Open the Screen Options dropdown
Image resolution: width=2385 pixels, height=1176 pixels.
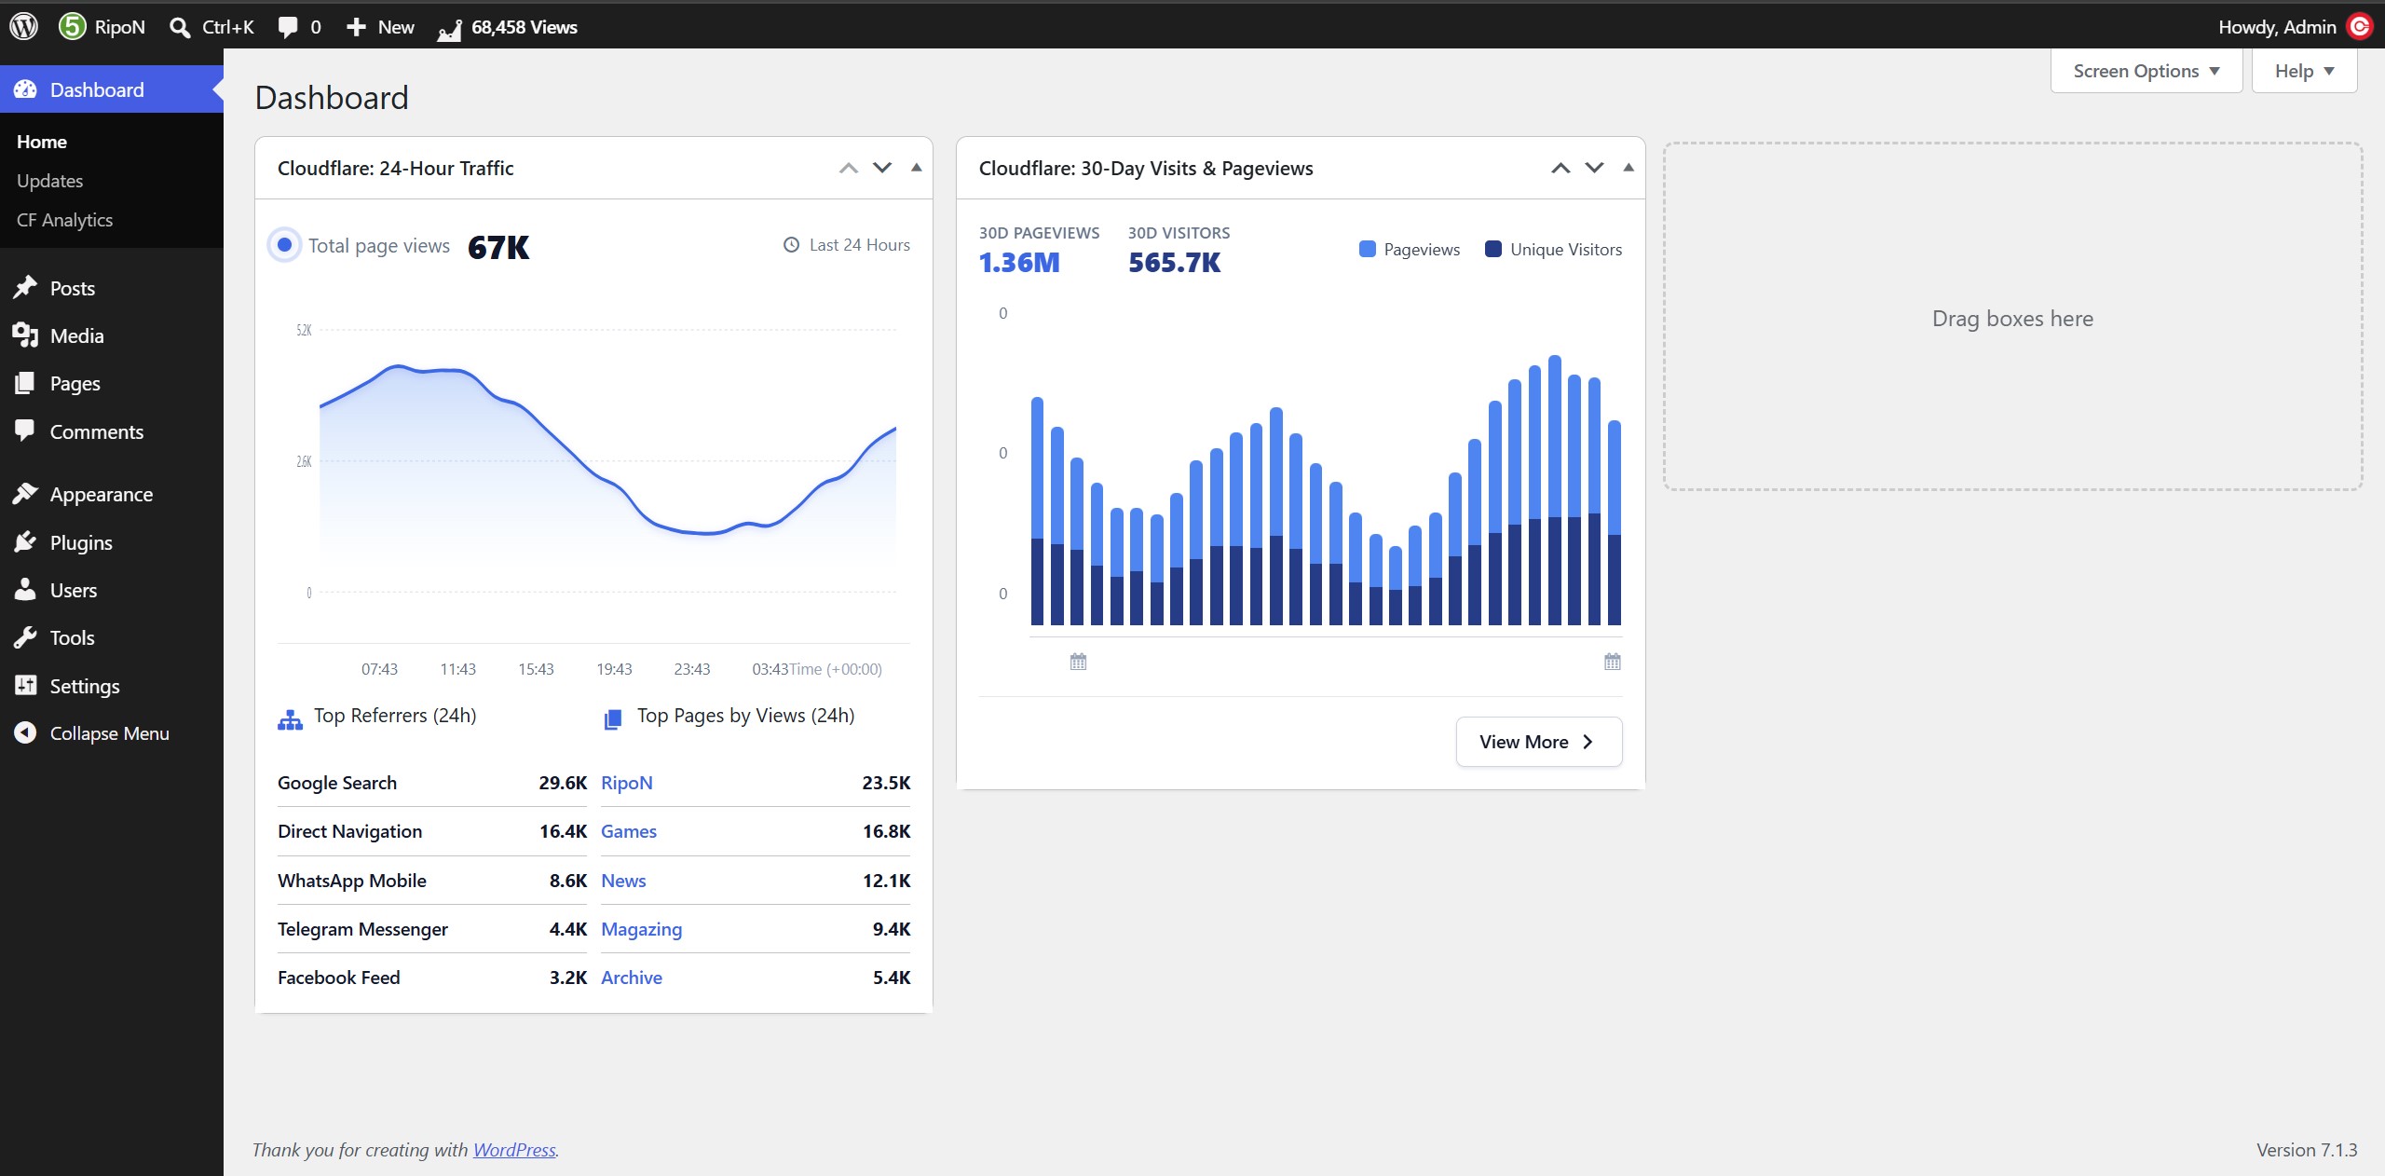[2146, 71]
